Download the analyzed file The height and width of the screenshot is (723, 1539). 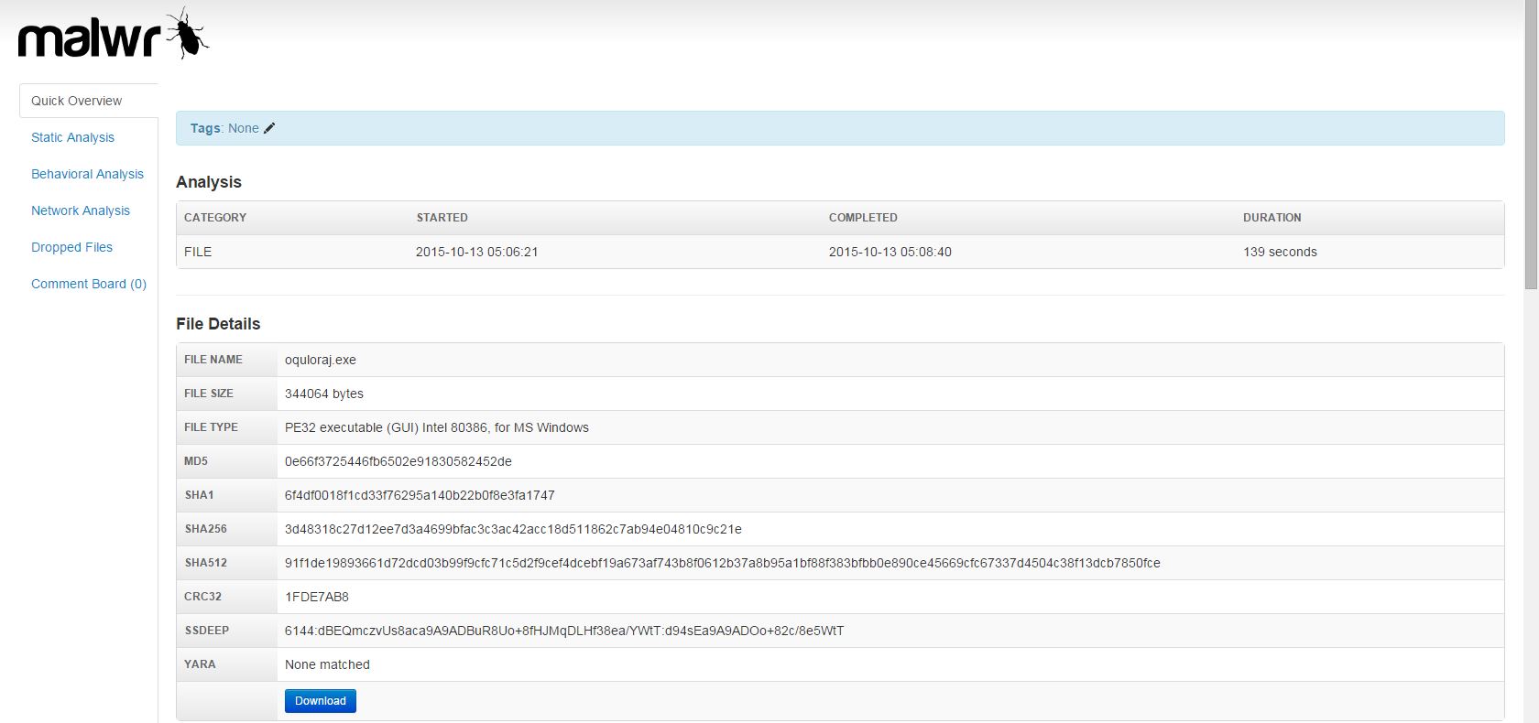[321, 701]
